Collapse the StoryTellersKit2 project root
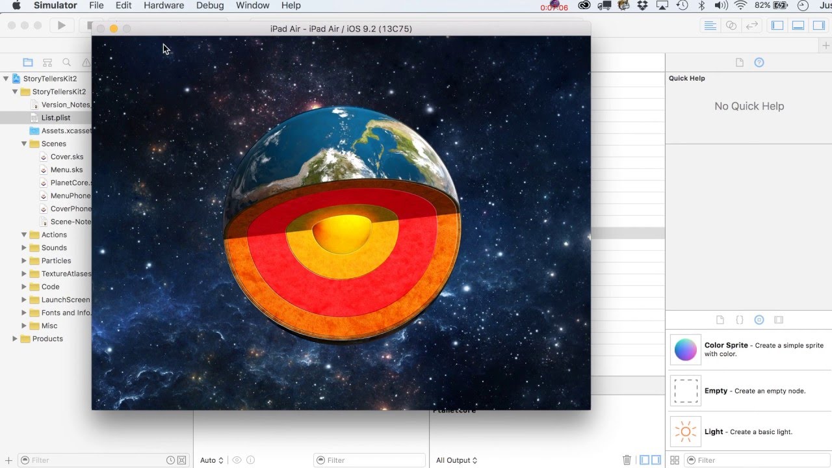 [x=6, y=79]
